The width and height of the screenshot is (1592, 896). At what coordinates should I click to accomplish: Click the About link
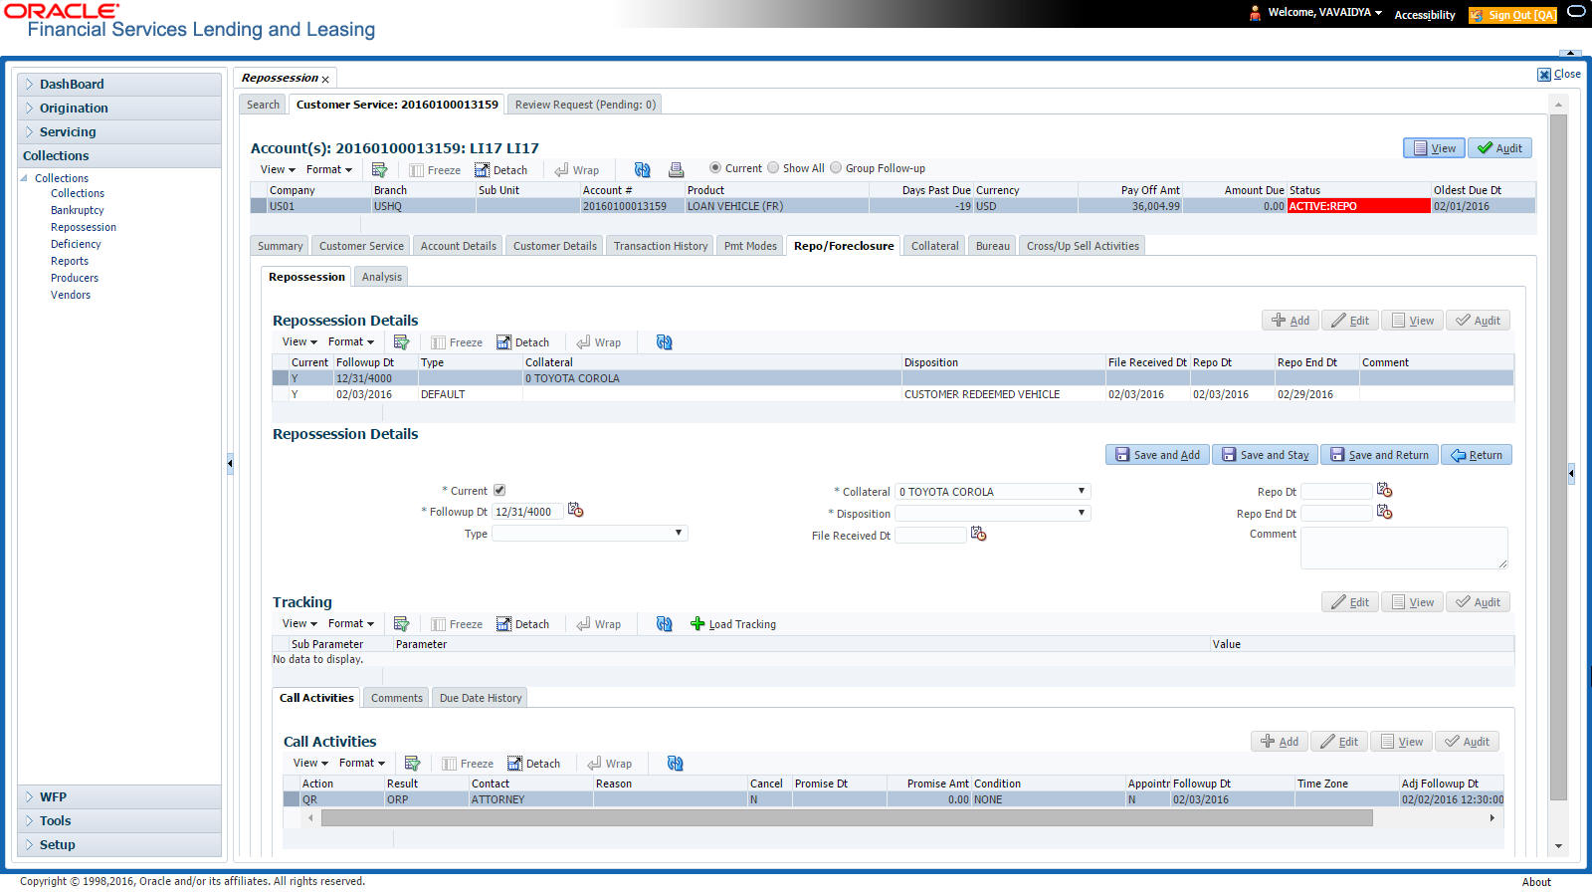click(1536, 882)
